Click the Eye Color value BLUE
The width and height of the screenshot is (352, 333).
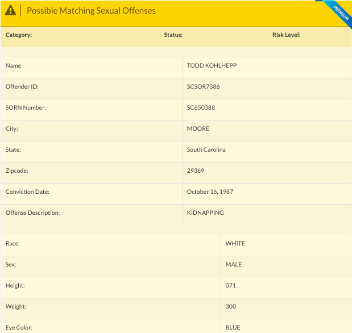click(233, 327)
